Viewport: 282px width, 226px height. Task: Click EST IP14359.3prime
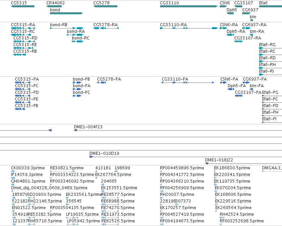[x=27, y=175]
